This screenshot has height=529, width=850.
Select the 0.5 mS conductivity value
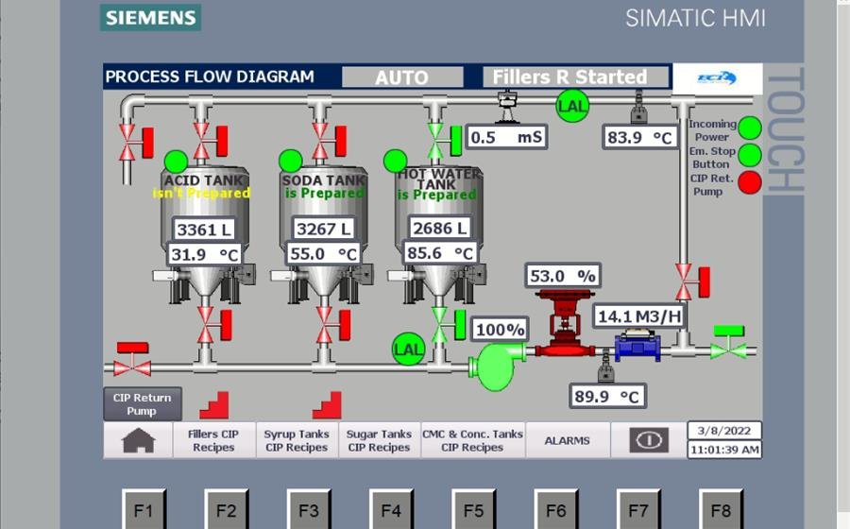click(x=506, y=137)
